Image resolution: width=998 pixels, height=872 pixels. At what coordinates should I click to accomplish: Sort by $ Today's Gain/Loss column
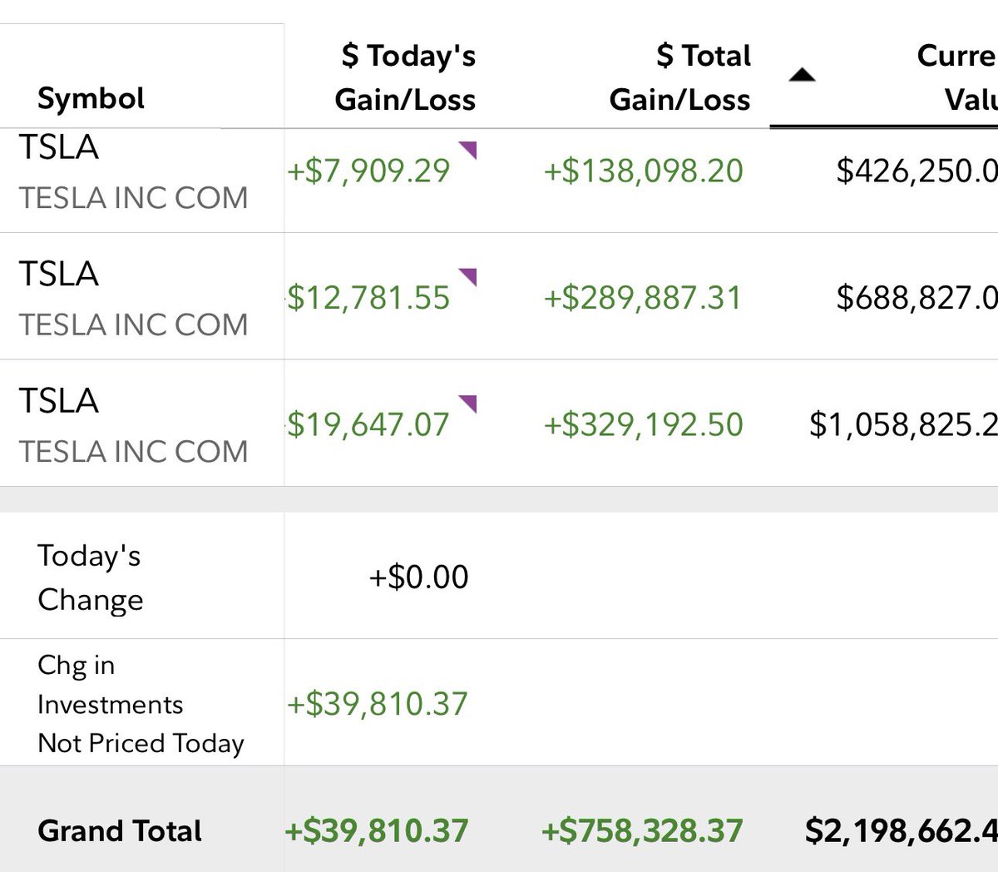406,77
